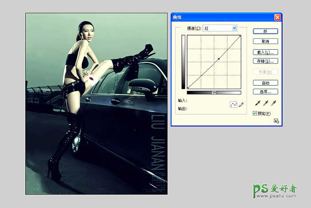Select the midpoint on the curve
Viewport: 311px width, 208px height.
(x=219, y=59)
